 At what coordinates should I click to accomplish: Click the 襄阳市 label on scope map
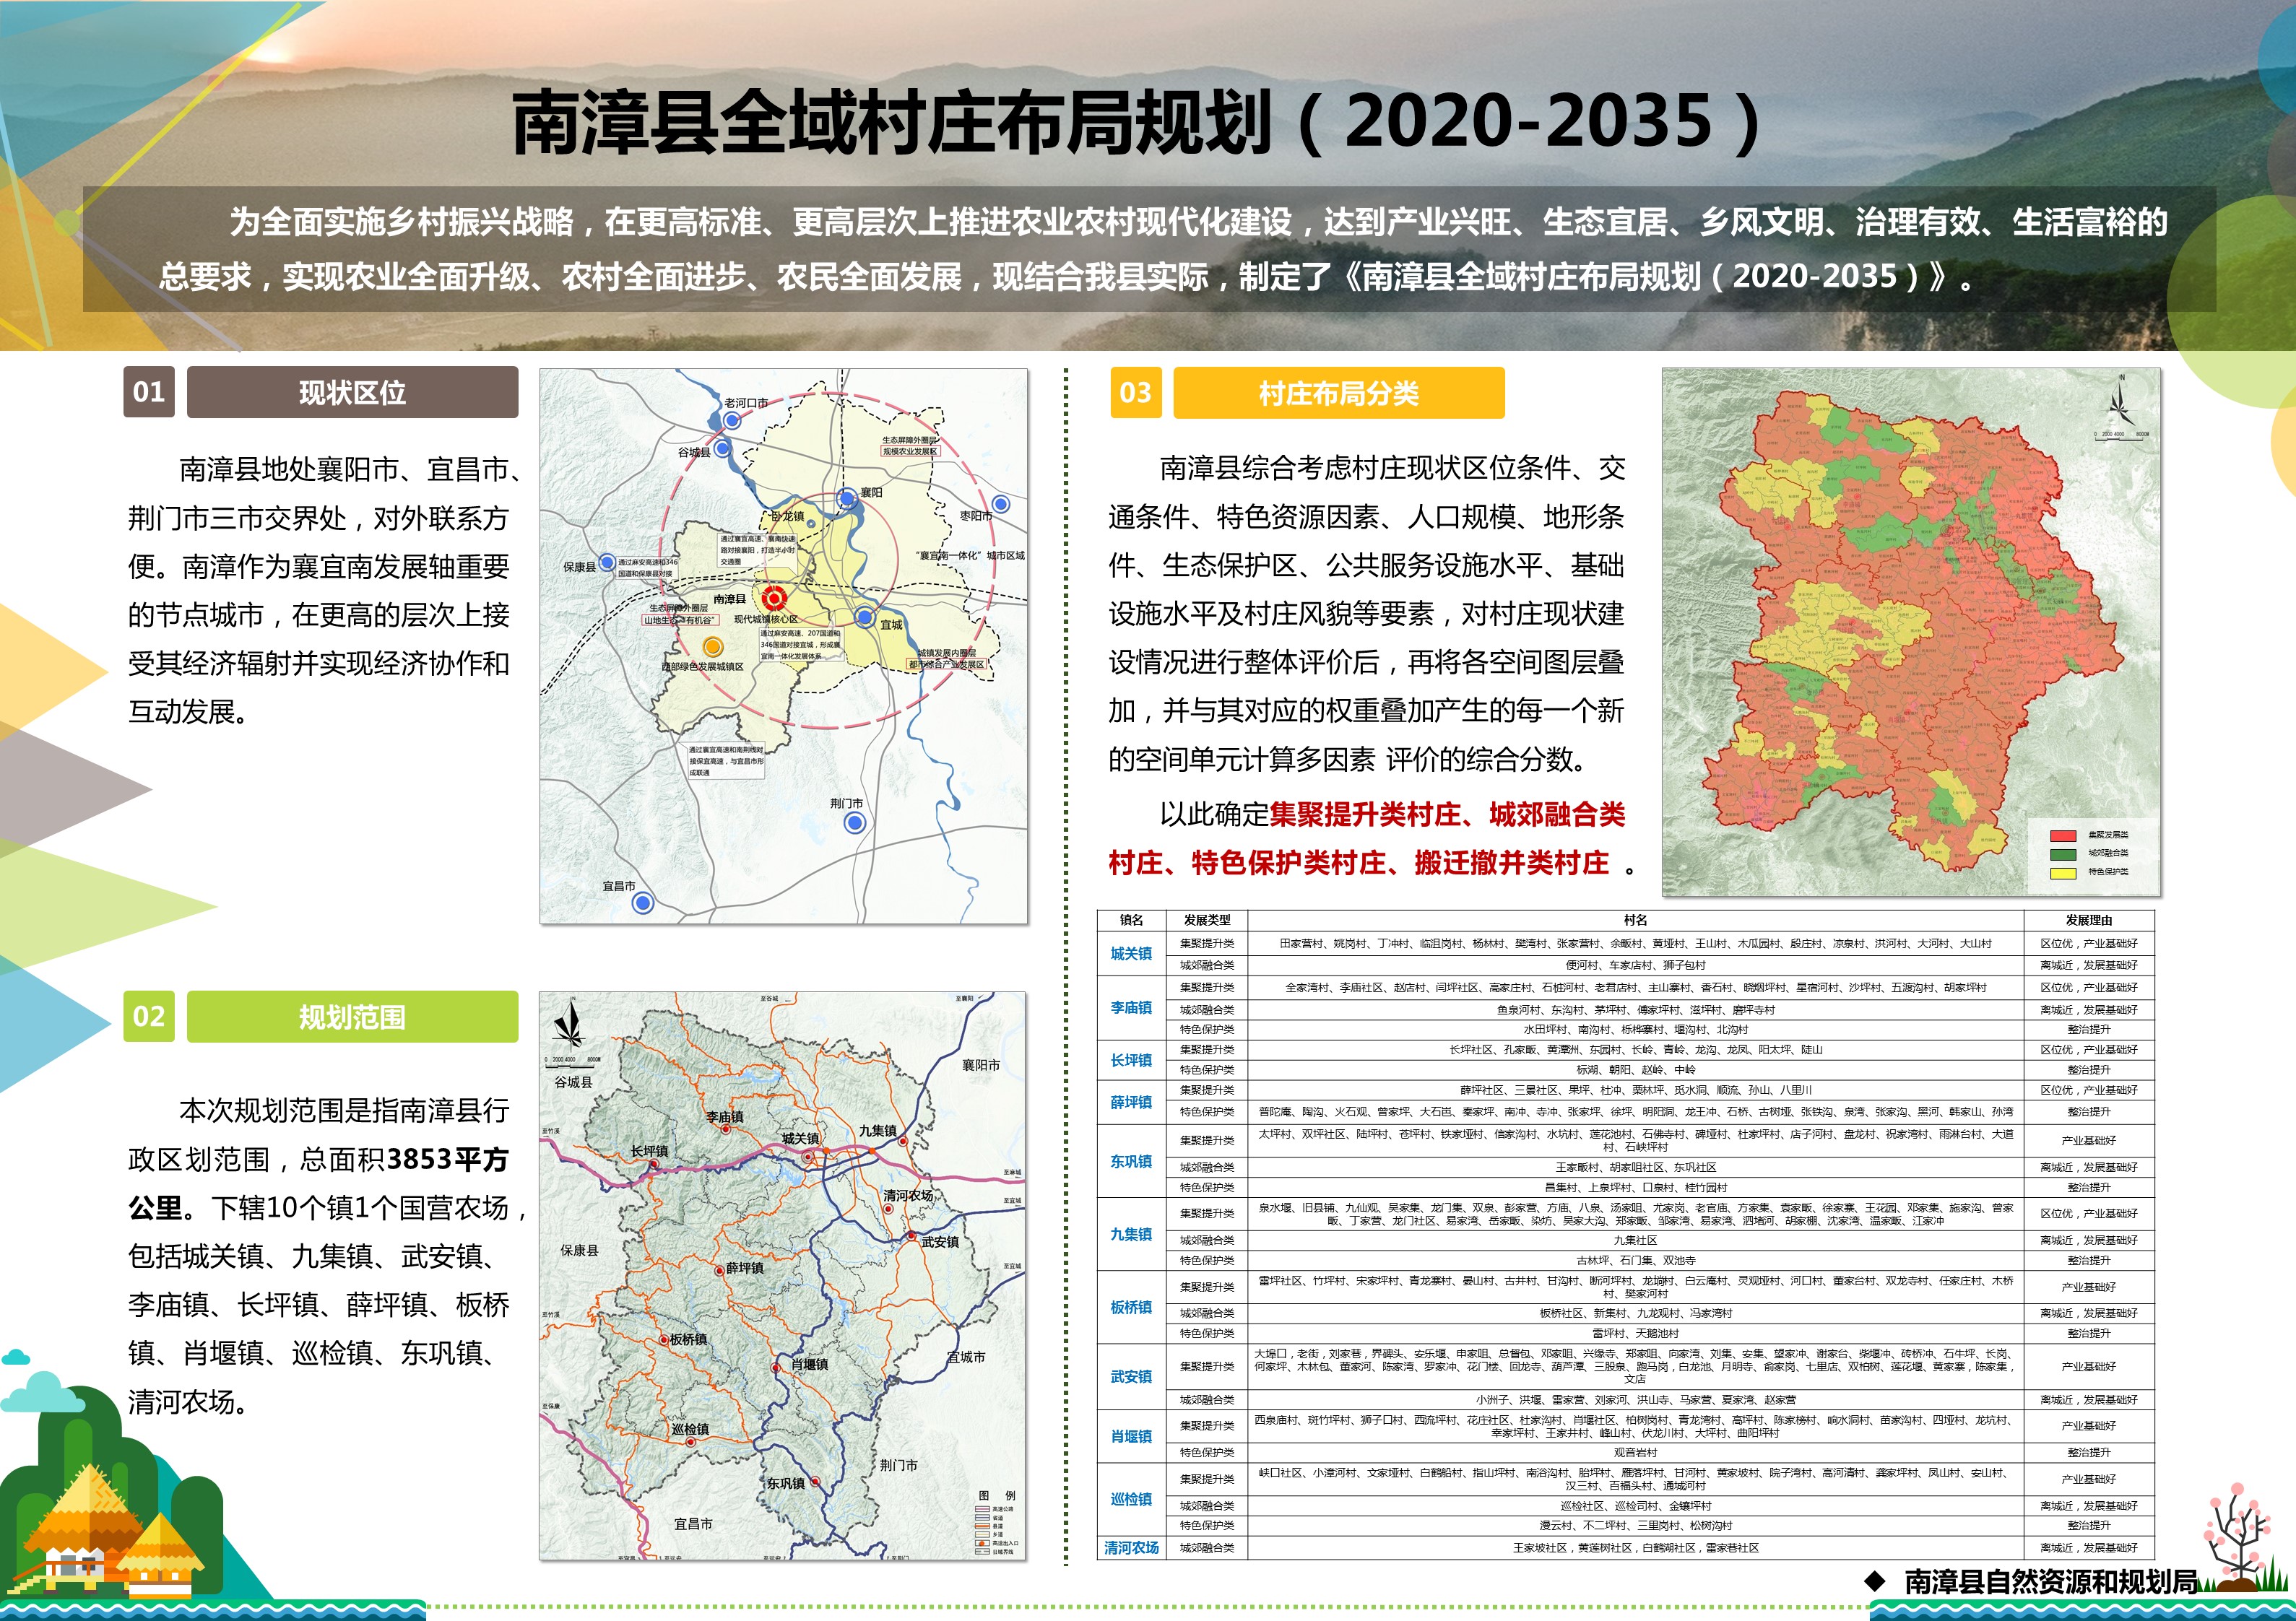(x=981, y=1066)
